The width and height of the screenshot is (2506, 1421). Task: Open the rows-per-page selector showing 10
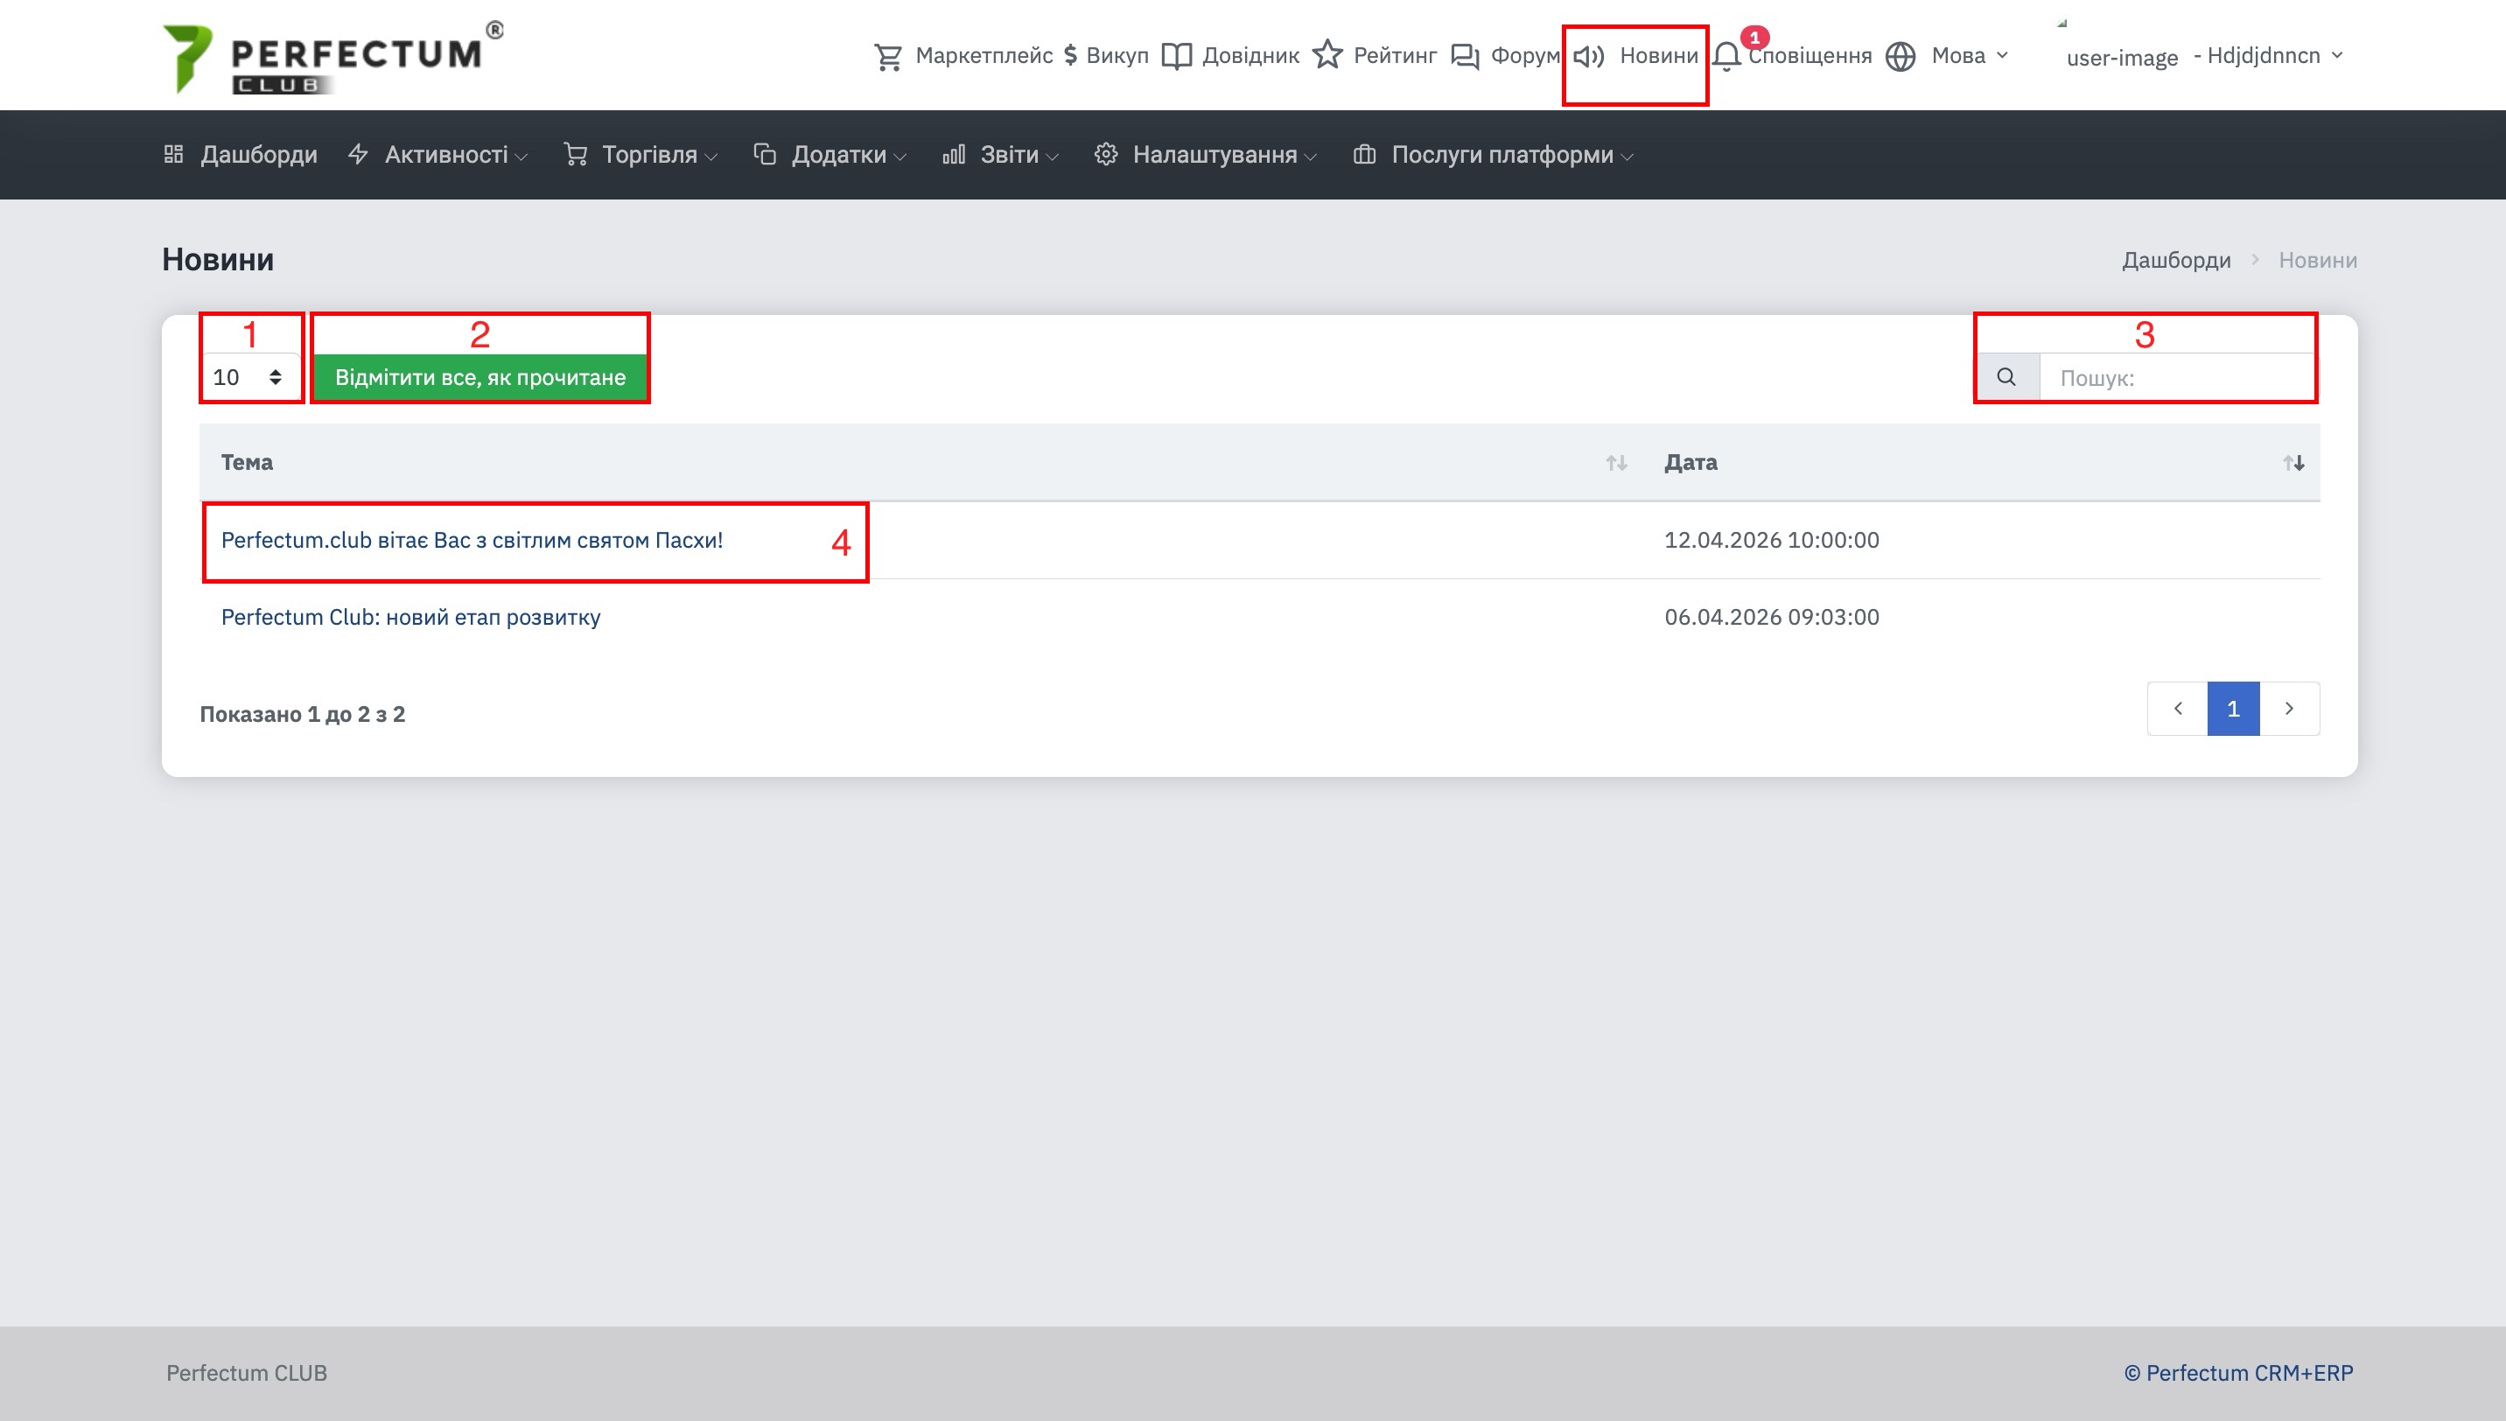coord(248,378)
